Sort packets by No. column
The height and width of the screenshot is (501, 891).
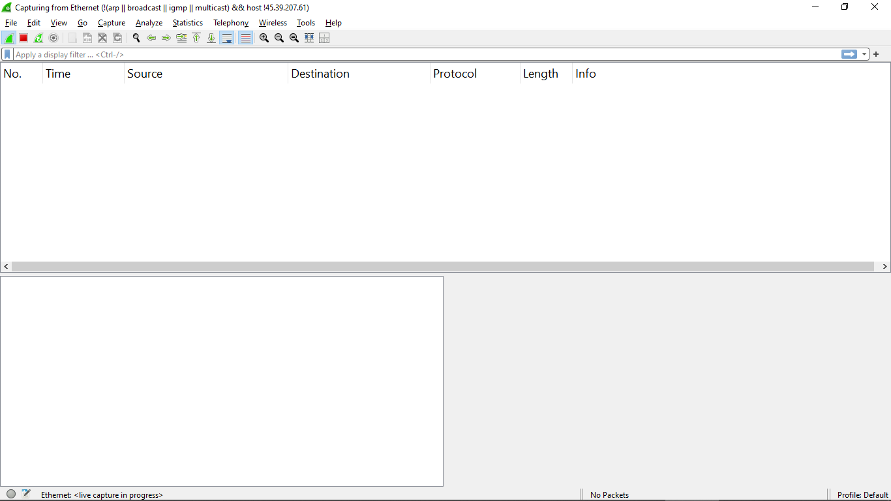[22, 74]
